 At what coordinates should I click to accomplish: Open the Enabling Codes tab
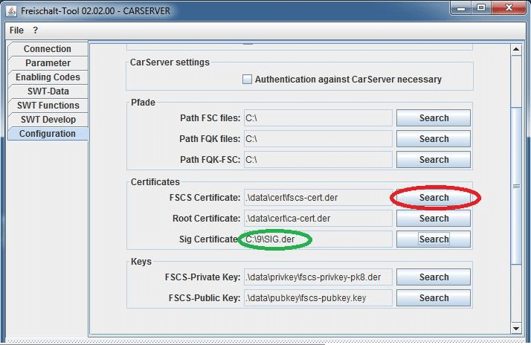(48, 77)
